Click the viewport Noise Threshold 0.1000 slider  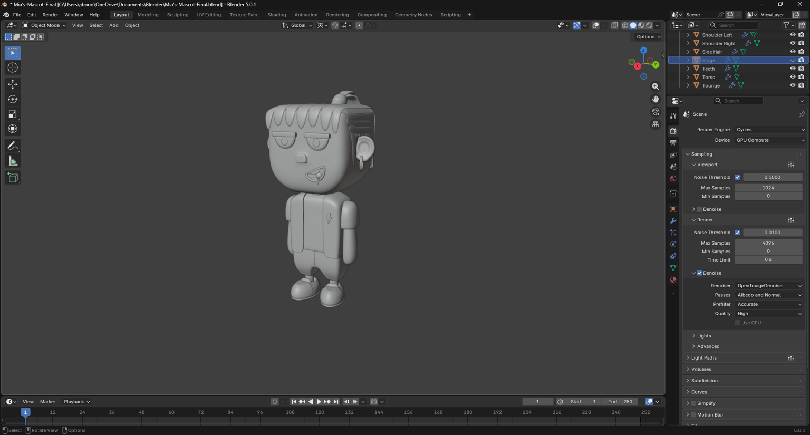(773, 177)
